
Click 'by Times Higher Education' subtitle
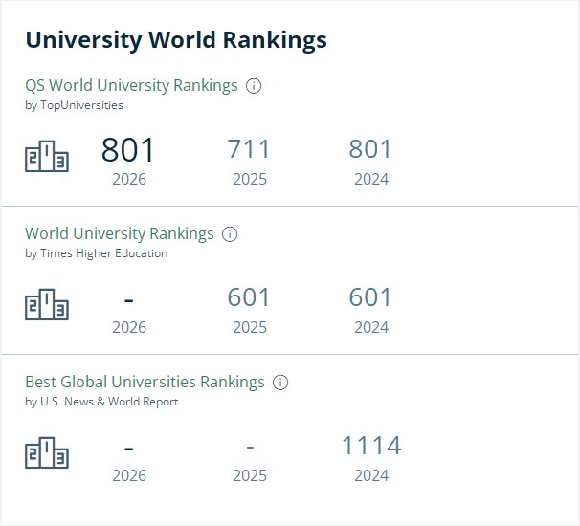96,253
